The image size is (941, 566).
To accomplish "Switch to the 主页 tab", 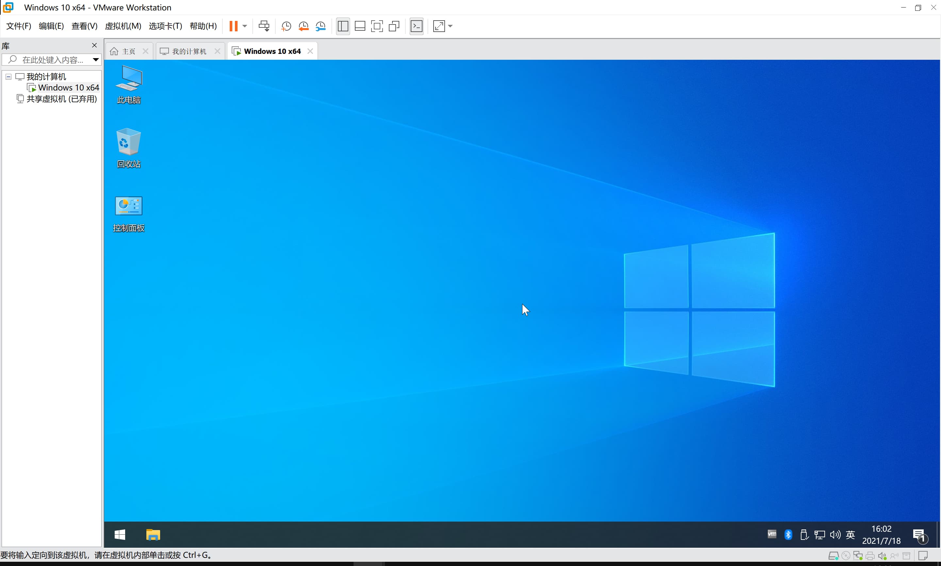I will click(x=128, y=51).
